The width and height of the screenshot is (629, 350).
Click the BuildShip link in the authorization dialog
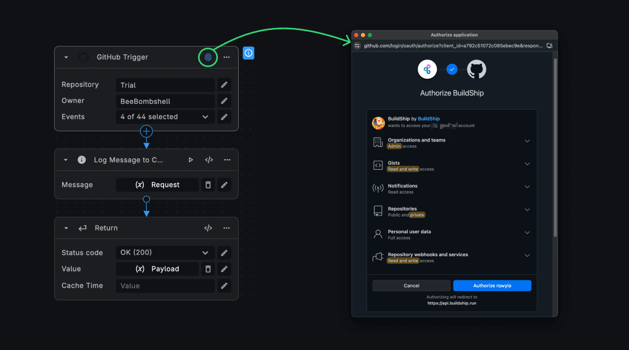coord(428,118)
